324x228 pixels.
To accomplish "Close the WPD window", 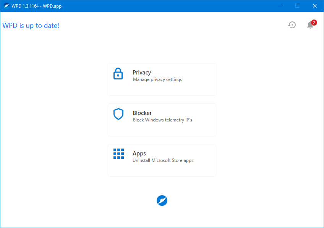I will click(315, 6).
